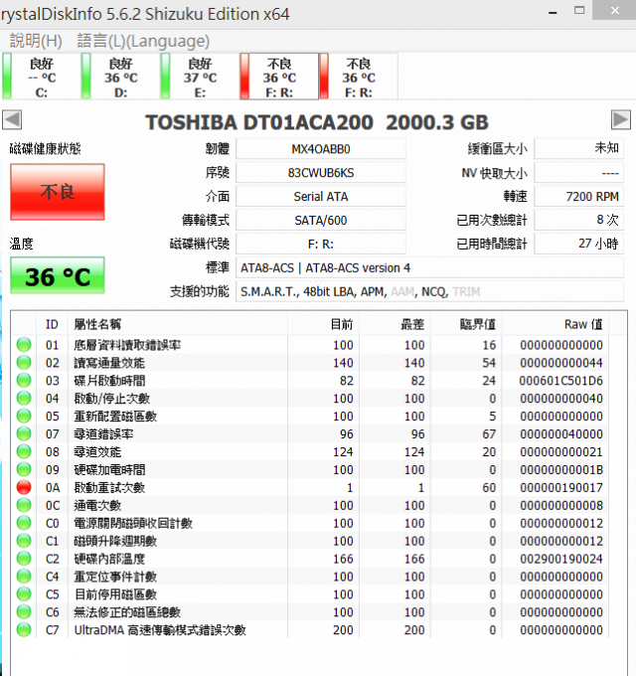Click the 底層資料讀取錯誤率 attribute name
Image resolution: width=636 pixels, height=677 pixels.
127,345
